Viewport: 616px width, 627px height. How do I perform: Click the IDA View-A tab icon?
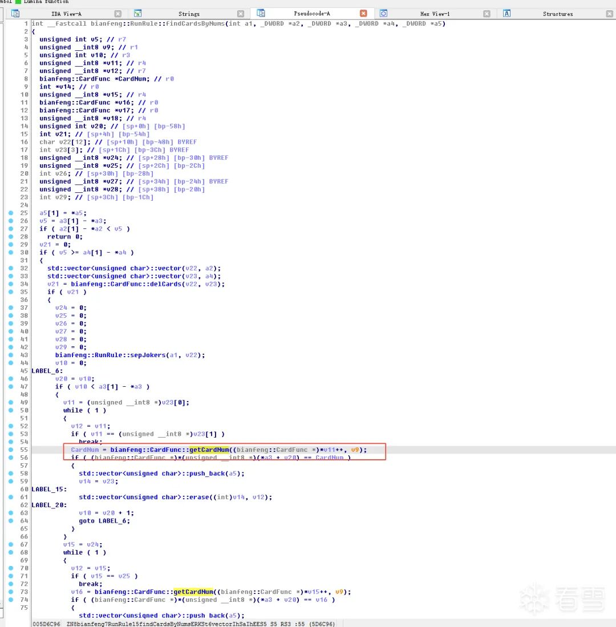(16, 13)
